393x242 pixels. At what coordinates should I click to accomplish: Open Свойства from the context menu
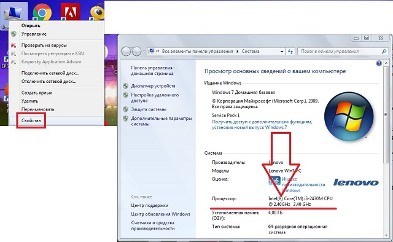pos(31,120)
